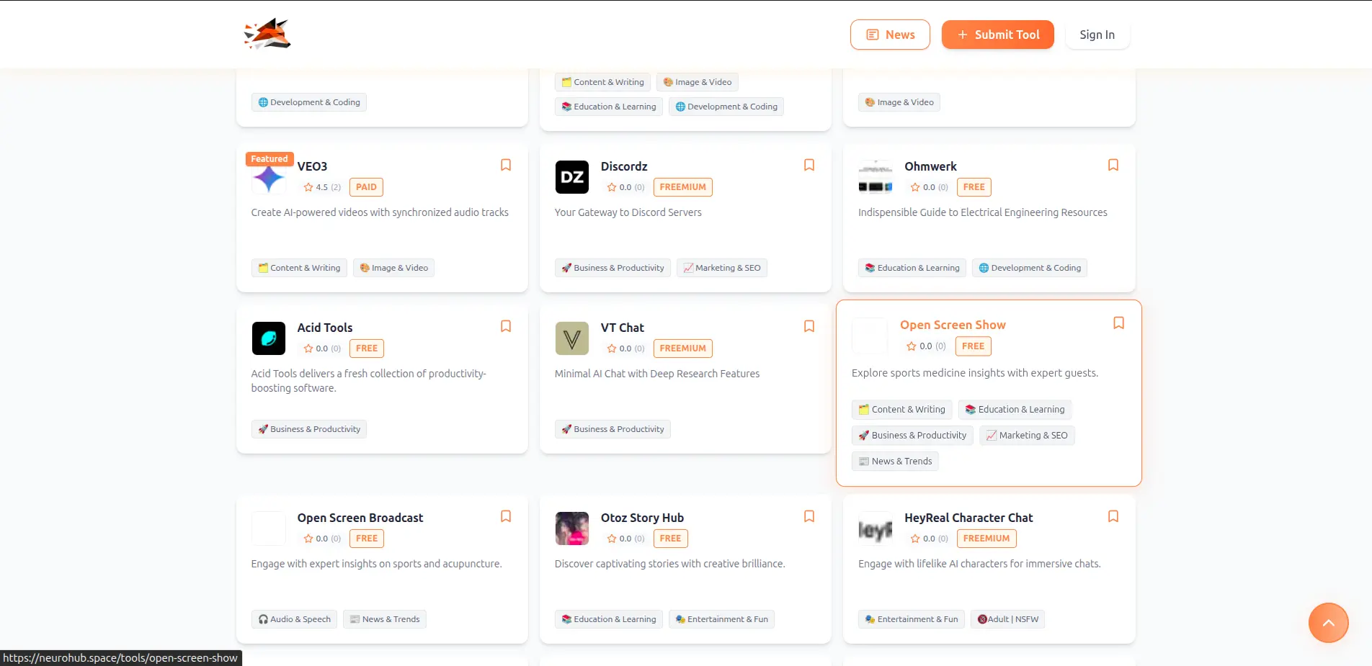Select Discordz Business & Productivity tag
The image size is (1372, 666).
coord(612,268)
